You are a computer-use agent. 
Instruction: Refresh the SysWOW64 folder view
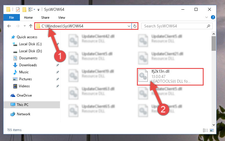pos(135,26)
